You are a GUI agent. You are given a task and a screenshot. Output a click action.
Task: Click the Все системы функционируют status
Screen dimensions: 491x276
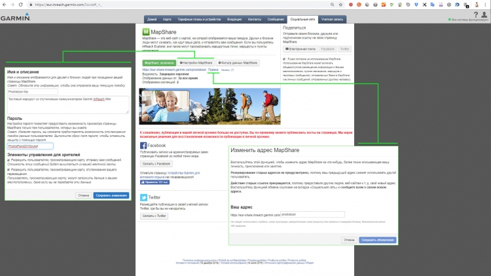click(469, 20)
